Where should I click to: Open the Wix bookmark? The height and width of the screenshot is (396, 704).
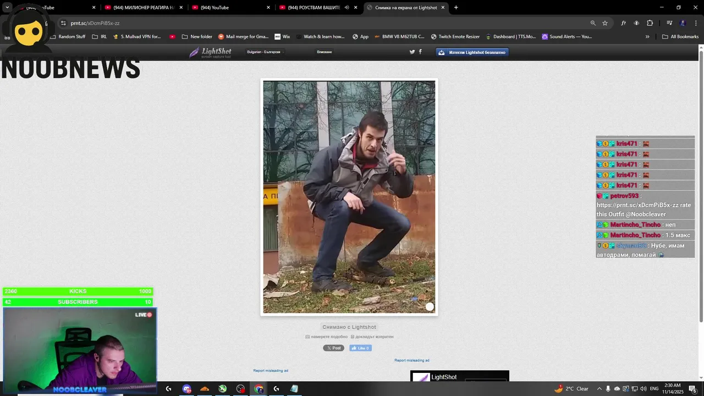[282, 37]
